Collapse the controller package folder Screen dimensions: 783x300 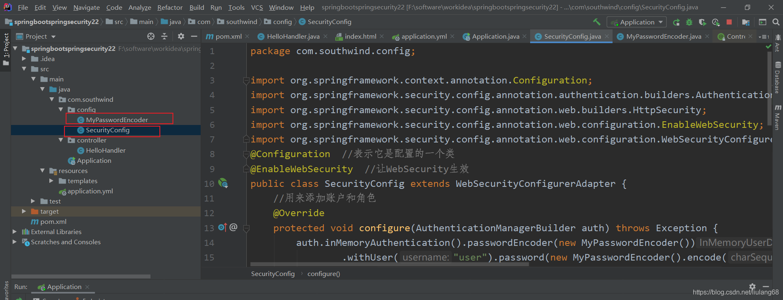(x=61, y=140)
